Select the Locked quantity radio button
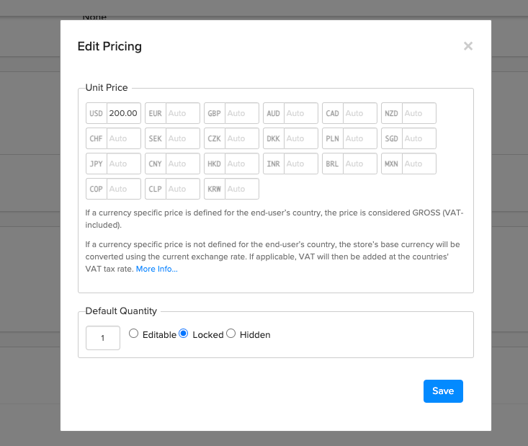Screen dimensions: 528x446 point(184,334)
